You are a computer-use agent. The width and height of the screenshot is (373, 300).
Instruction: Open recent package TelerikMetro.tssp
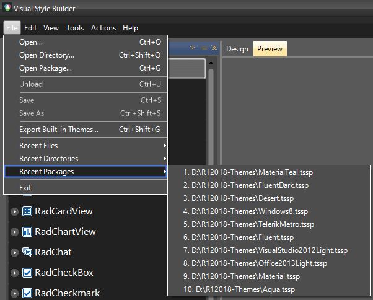(269, 224)
